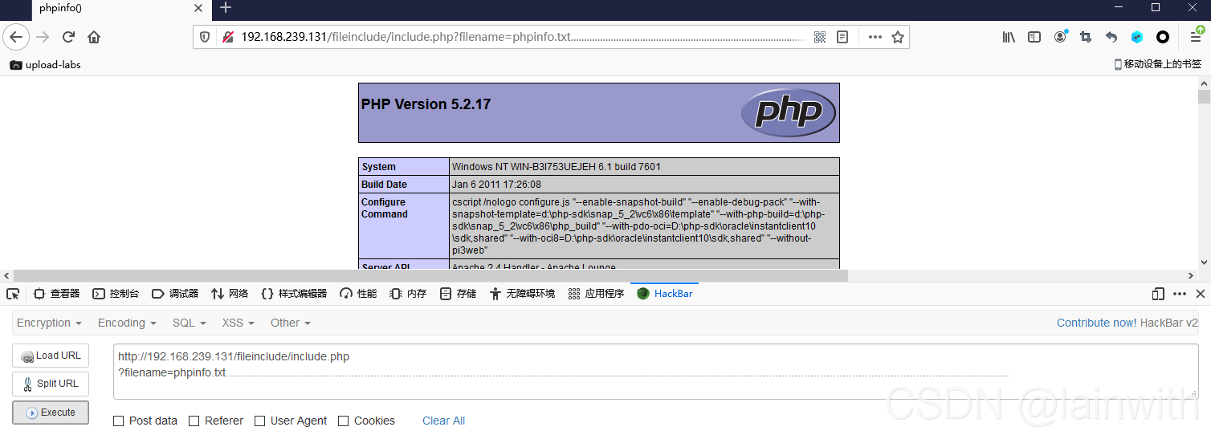This screenshot has width=1211, height=435.
Task: Enable the Post data checkbox
Action: coord(119,421)
